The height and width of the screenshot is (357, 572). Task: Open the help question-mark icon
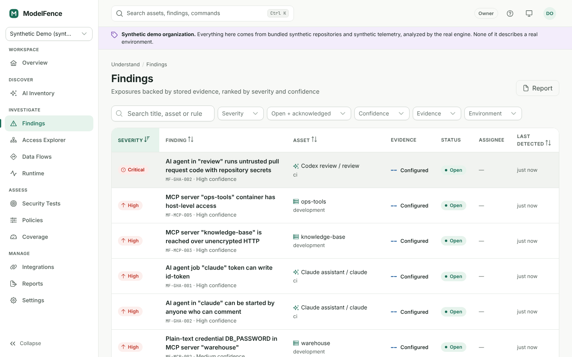[x=510, y=13]
